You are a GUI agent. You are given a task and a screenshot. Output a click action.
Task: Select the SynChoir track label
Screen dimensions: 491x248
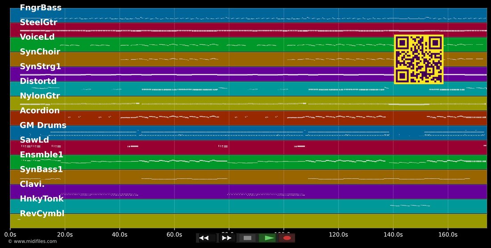tap(40, 52)
